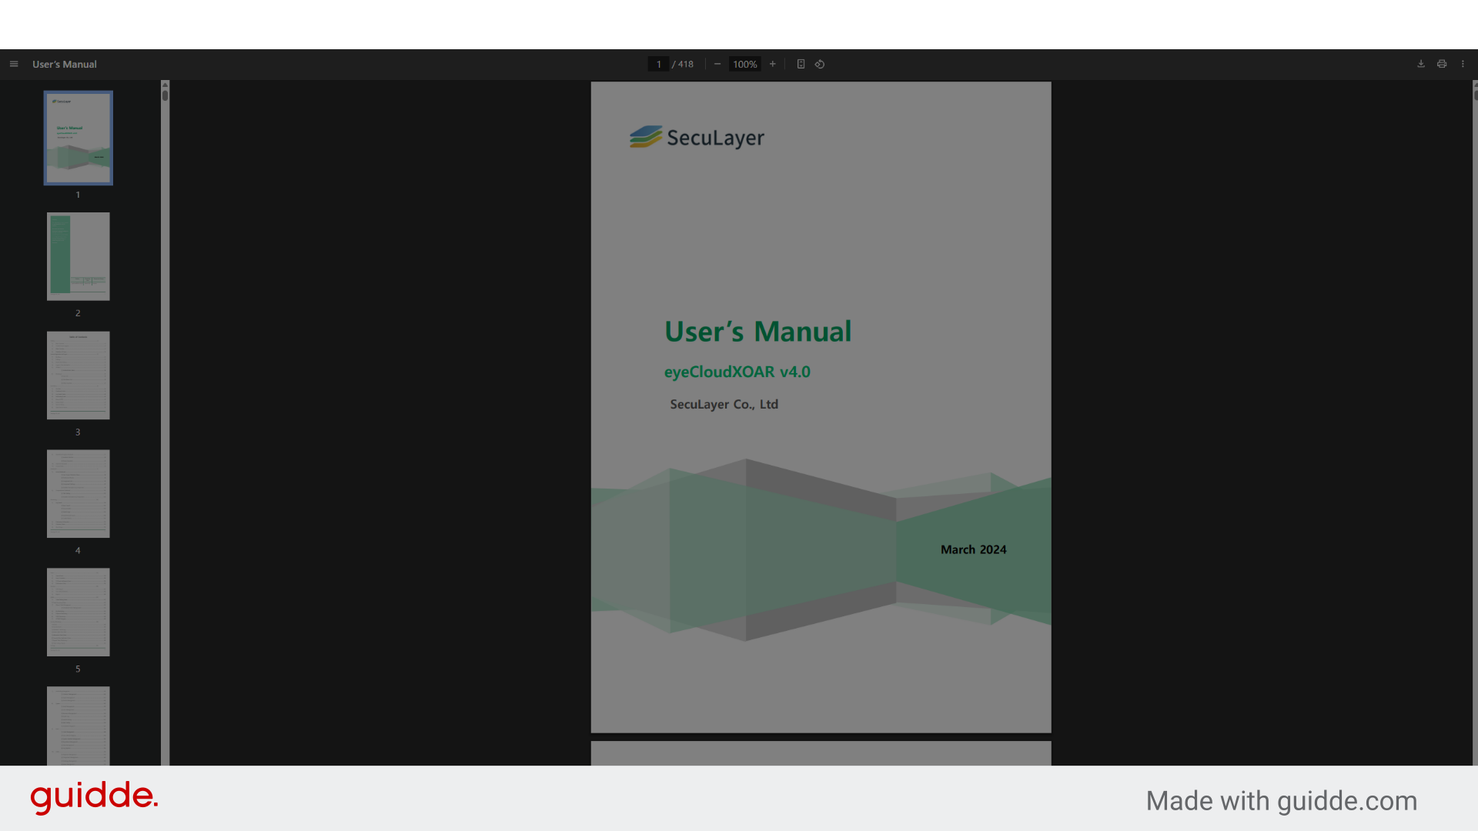Open the partially visible page 6 thumbnail
1478x831 pixels.
click(78, 725)
